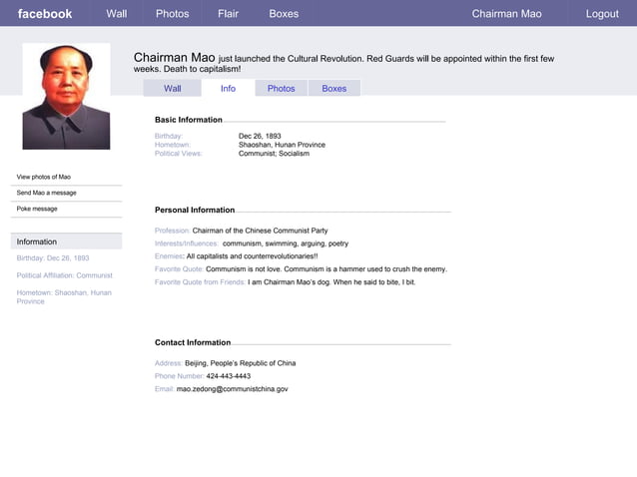Click the address 'Beijing, People's Republic of China'

(240, 363)
